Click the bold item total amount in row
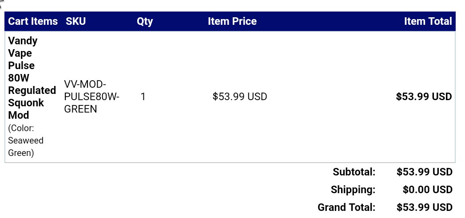This screenshot has height=218, width=465. coord(424,97)
